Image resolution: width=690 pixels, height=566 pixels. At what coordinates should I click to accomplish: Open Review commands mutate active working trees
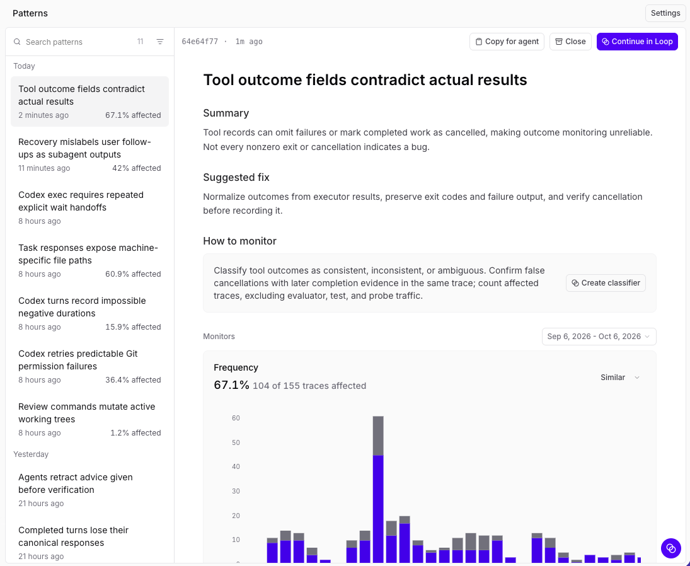click(89, 419)
